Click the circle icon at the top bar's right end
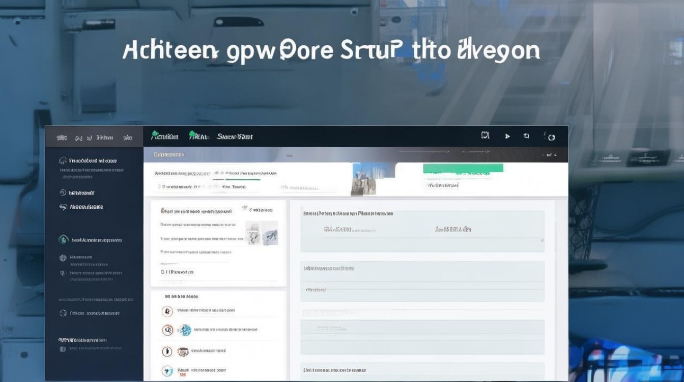 tap(552, 137)
